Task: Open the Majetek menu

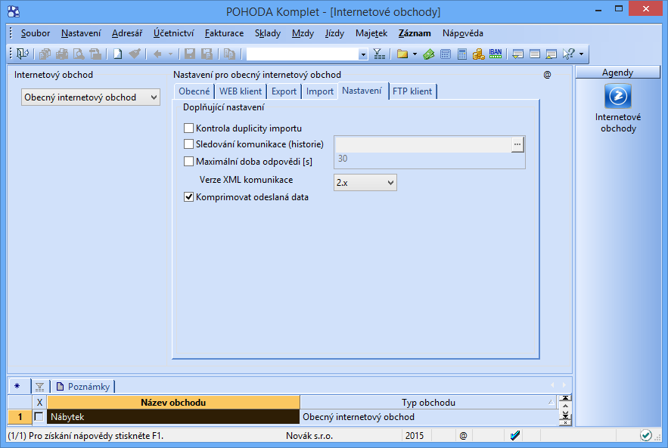Action: coord(371,33)
